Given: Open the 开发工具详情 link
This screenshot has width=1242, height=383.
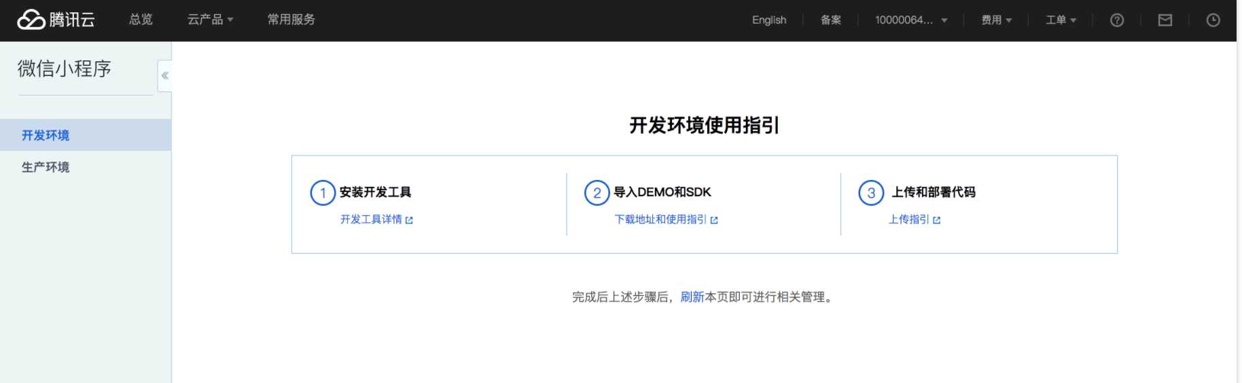Looking at the screenshot, I should point(371,219).
